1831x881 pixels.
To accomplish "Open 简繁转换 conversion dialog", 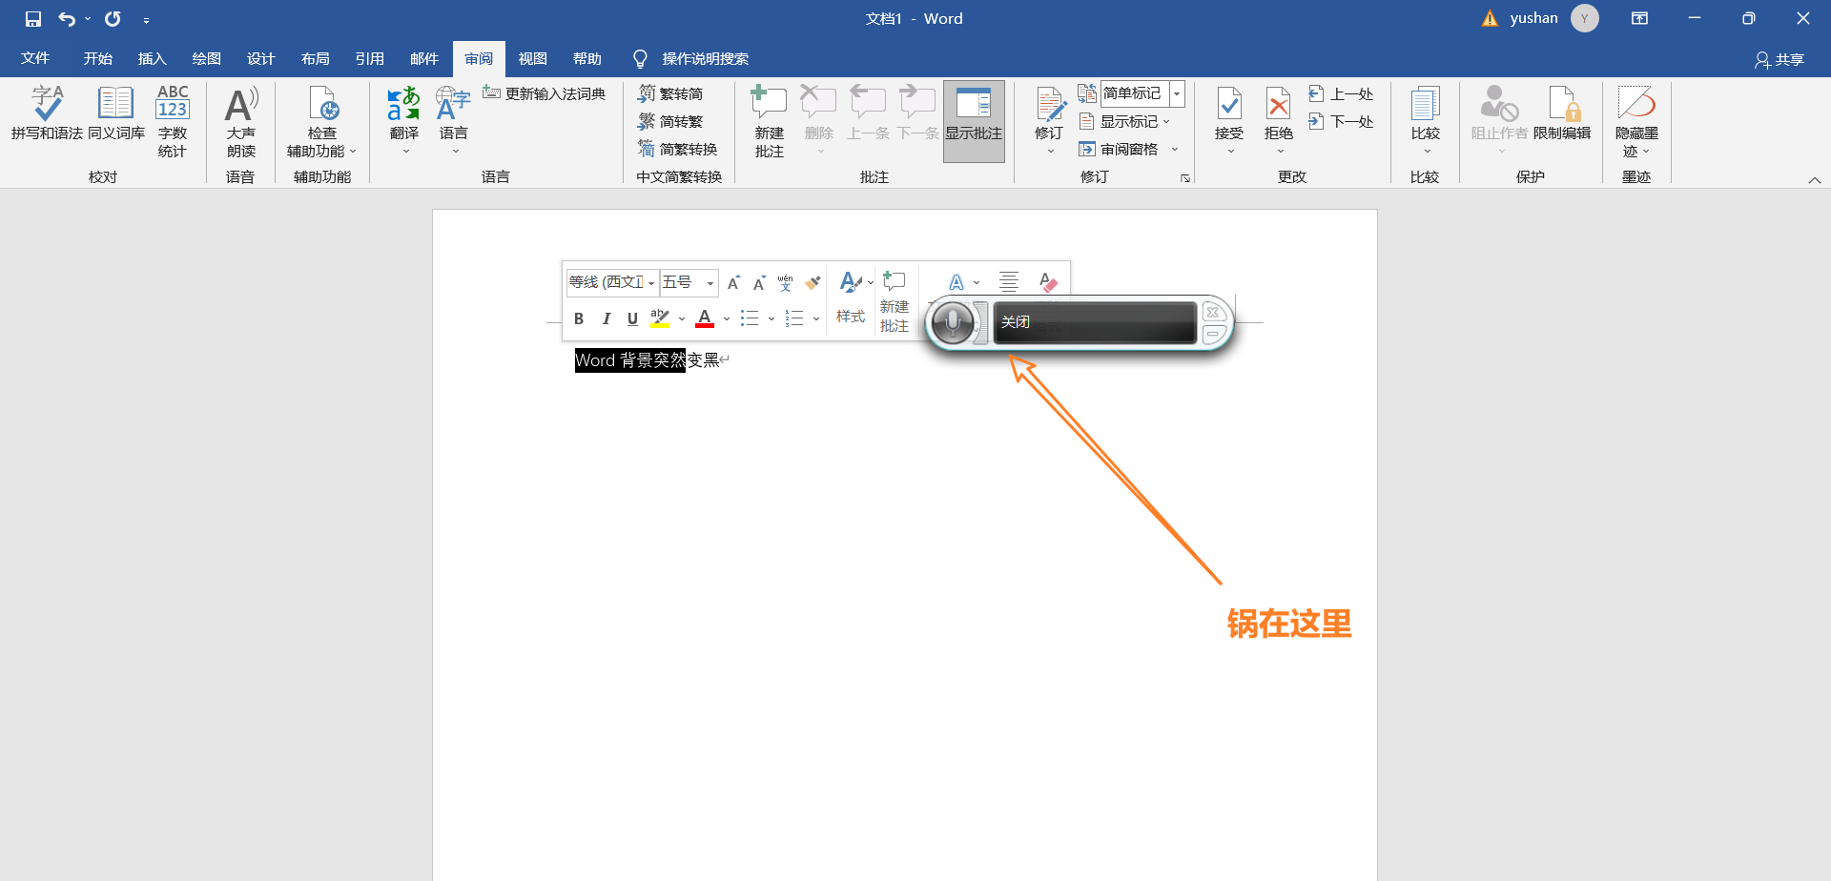I will 678,149.
